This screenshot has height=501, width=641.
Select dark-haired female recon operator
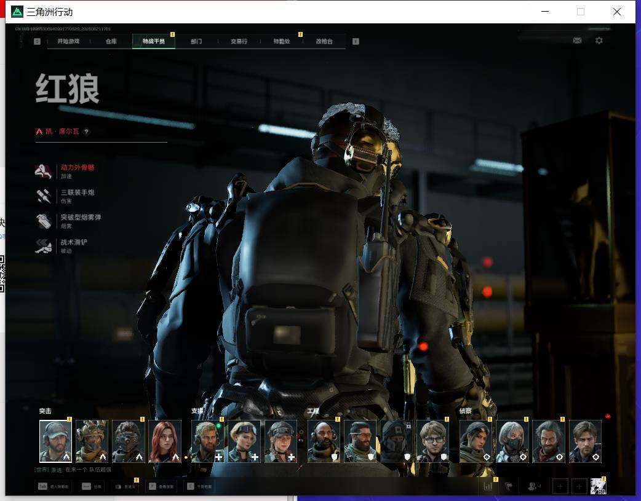point(476,441)
